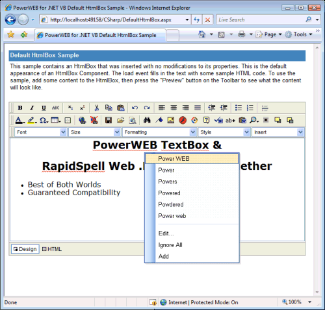Select the PowerWEB browser tab
The height and width of the screenshot is (310, 325).
point(100,35)
